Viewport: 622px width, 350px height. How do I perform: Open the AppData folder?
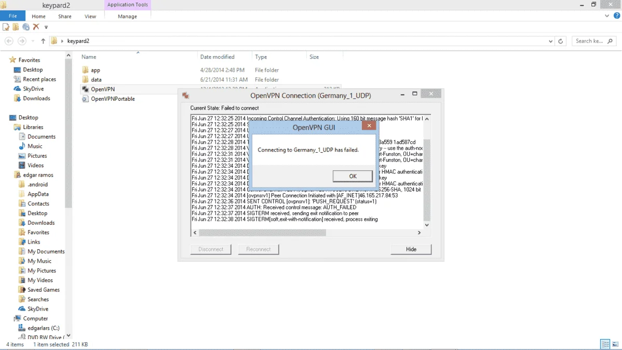(38, 194)
